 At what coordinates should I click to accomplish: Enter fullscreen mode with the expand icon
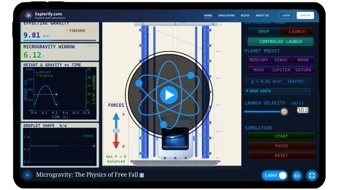tap(312, 175)
